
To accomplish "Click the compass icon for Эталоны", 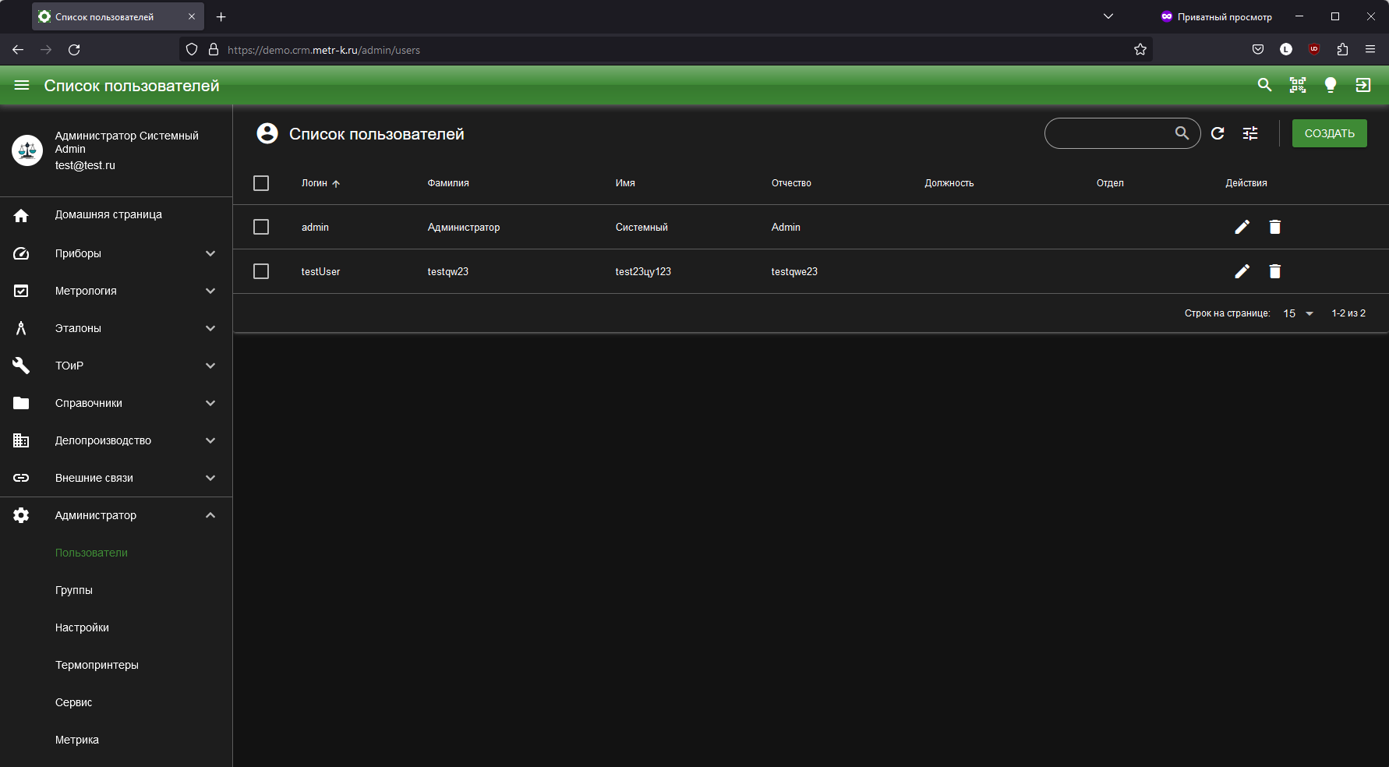I will point(21,328).
